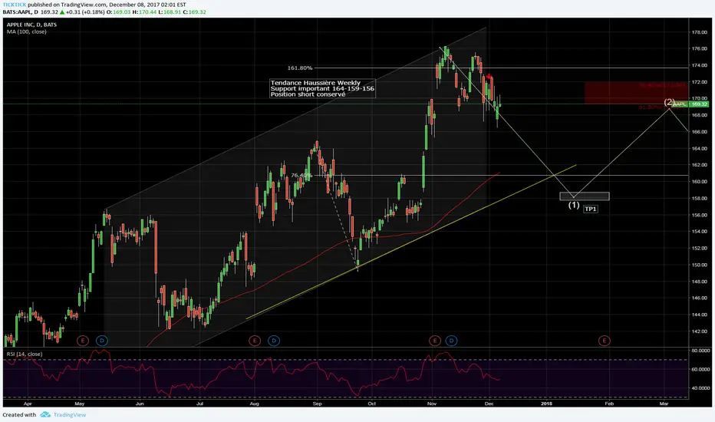Click the 160.00 price axis label

coord(700,182)
